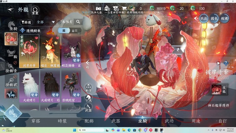Switch to the 自訂 tab
Image resolution: width=236 pixels, height=133 pixels.
tap(222, 121)
